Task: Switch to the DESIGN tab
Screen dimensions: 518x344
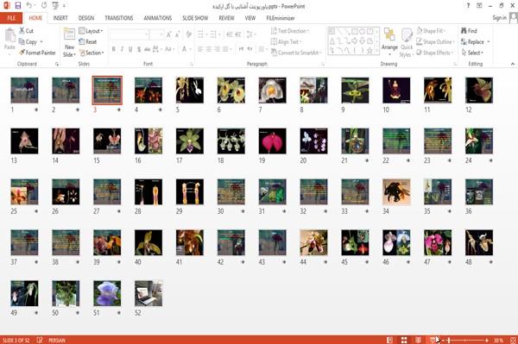Action: tap(86, 18)
